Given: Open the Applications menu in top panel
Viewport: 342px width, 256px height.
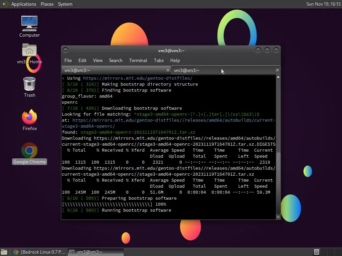Looking at the screenshot, I should pyautogui.click(x=24, y=4).
